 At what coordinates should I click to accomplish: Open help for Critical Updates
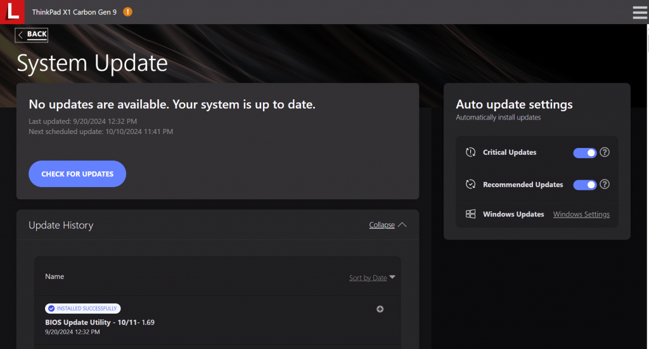point(604,152)
